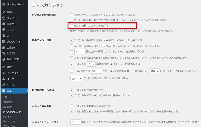The width and height of the screenshot is (201, 127).
Task: Click the ダッシュボード dashboard icon
Action: coord(4,4)
